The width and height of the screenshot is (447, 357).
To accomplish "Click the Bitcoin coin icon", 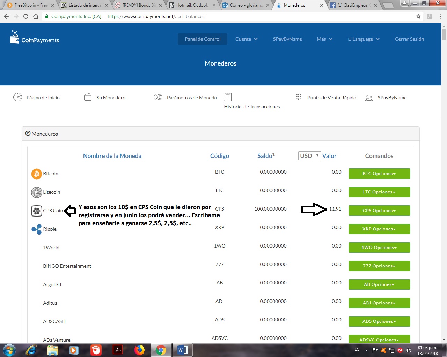I will 37,174.
